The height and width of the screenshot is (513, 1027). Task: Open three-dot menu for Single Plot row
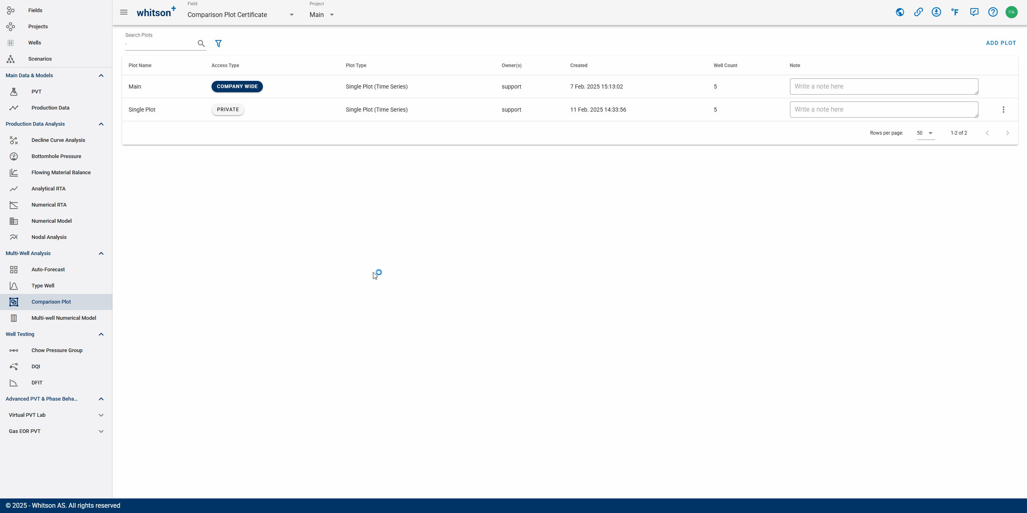pos(1004,110)
